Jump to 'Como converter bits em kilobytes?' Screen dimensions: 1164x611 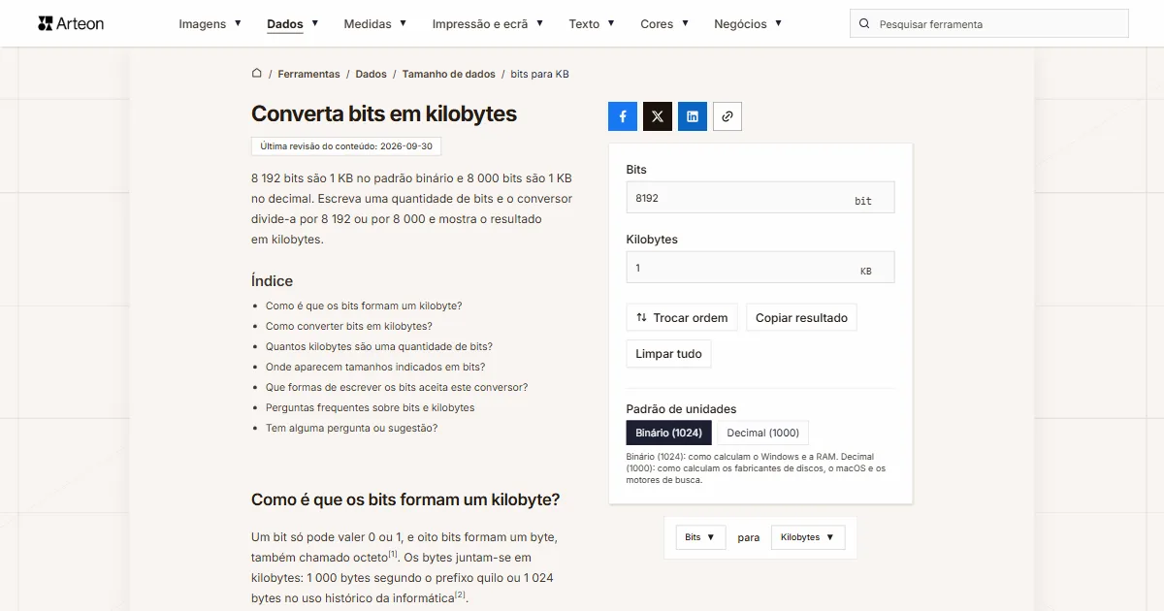pos(349,326)
